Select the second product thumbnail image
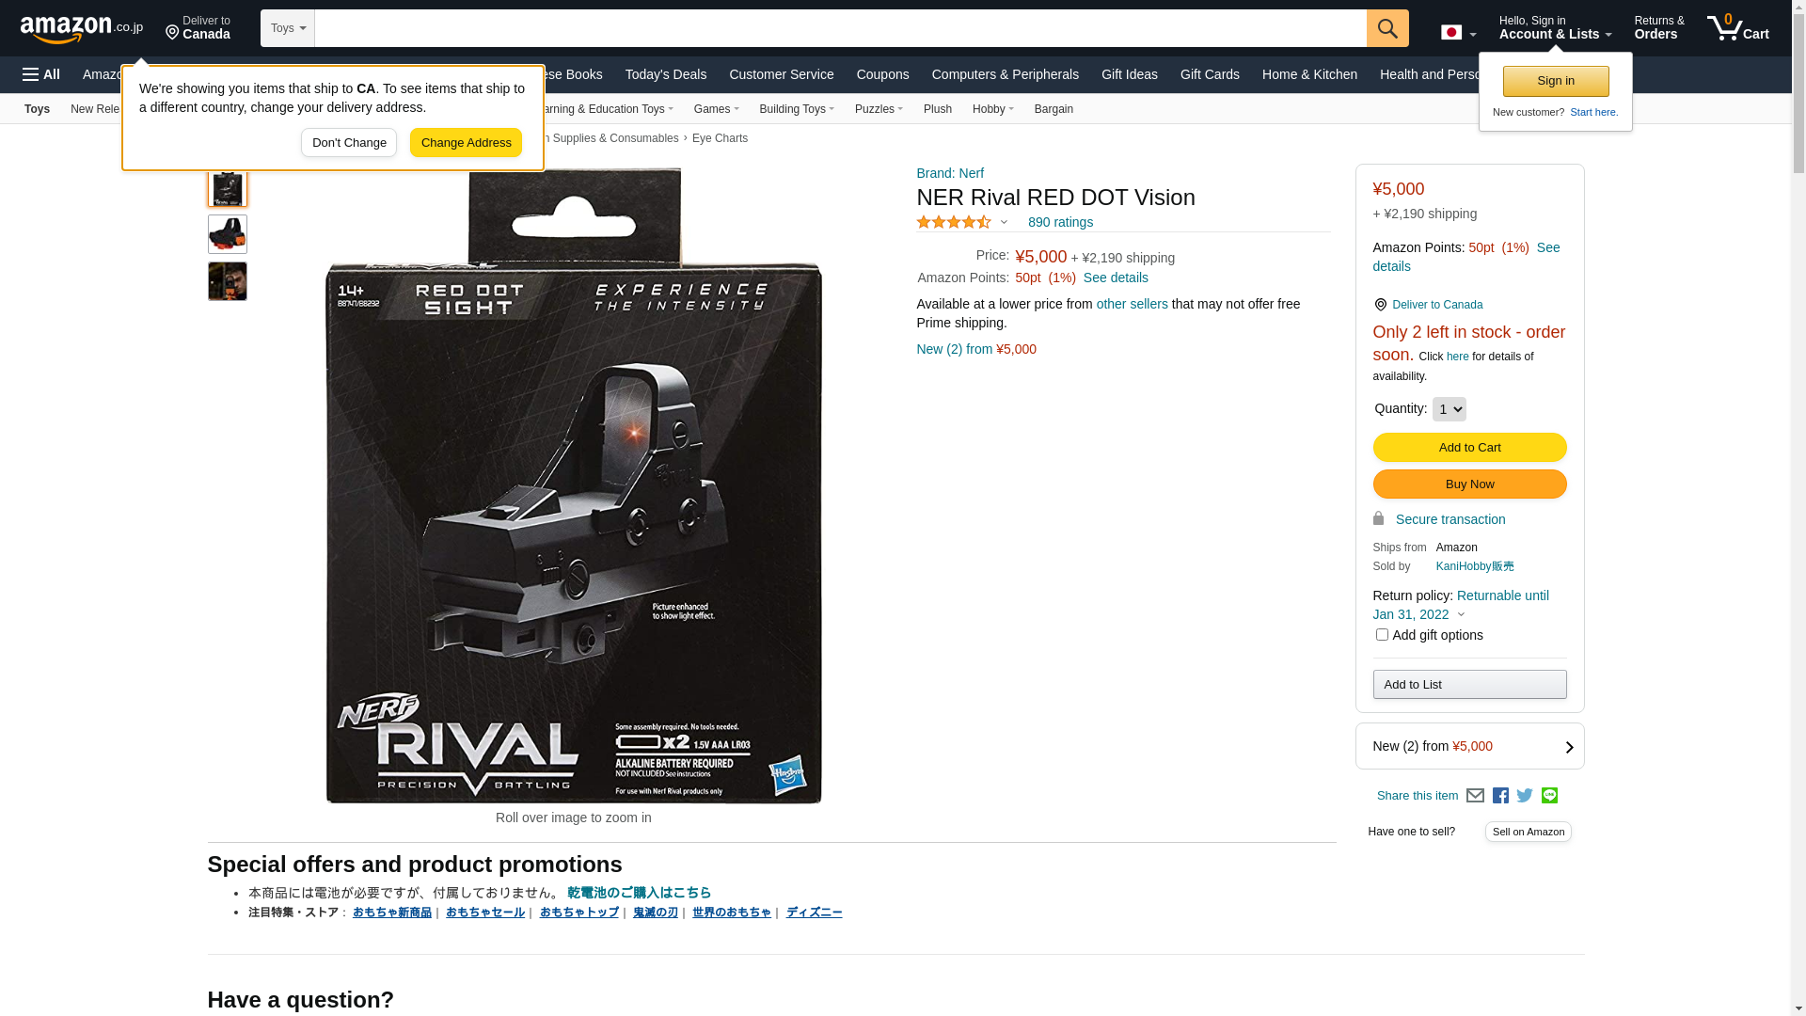 (x=228, y=234)
